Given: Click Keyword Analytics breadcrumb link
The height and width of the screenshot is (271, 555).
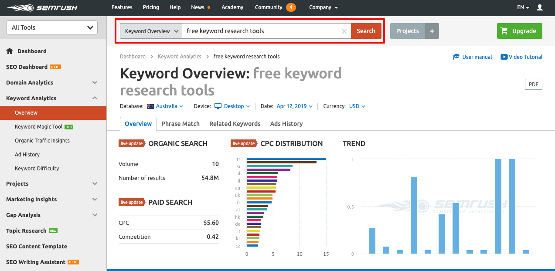Looking at the screenshot, I should [x=180, y=57].
